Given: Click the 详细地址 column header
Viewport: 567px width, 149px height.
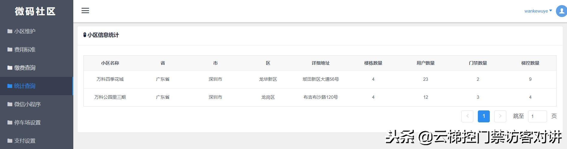Looking at the screenshot, I should pyautogui.click(x=321, y=63).
